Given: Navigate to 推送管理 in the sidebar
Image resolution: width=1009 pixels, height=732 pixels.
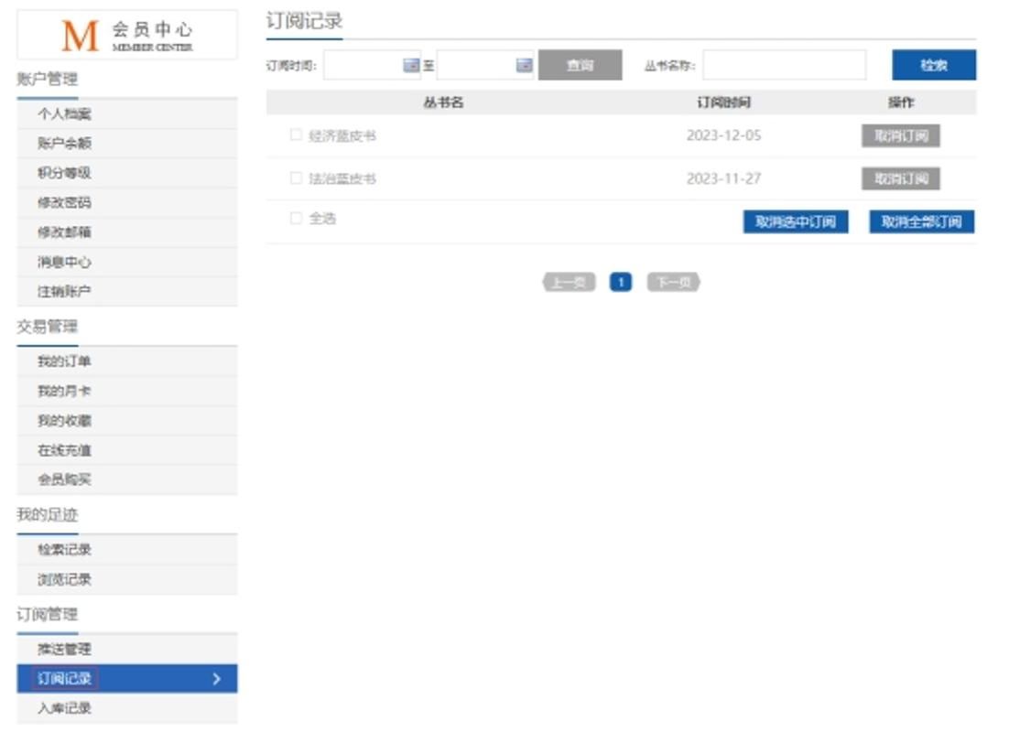Looking at the screenshot, I should tap(64, 650).
